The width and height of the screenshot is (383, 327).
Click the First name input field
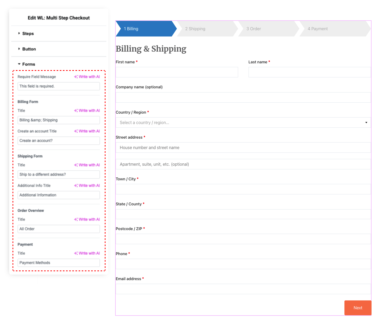pyautogui.click(x=177, y=72)
